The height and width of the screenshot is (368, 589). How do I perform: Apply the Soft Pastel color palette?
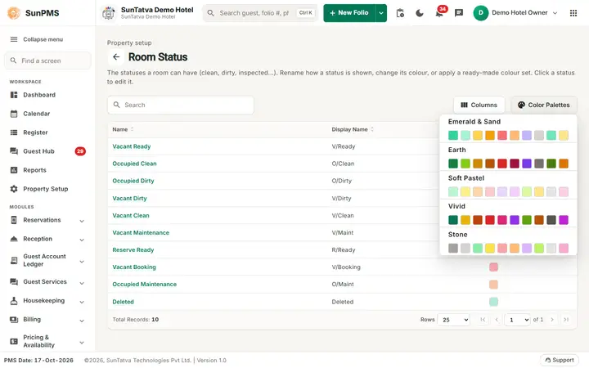click(508, 186)
